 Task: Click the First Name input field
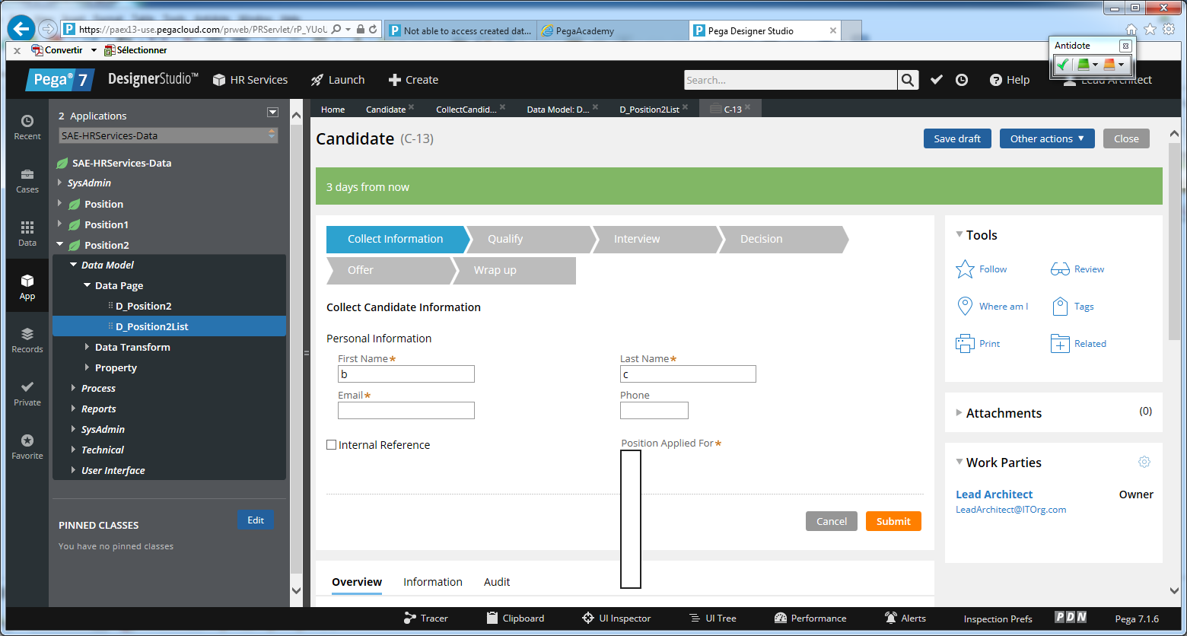[x=406, y=374]
